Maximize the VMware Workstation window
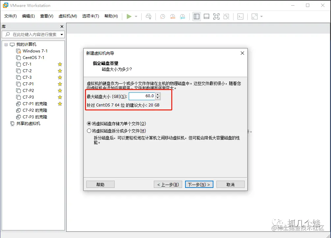 point(308,5)
